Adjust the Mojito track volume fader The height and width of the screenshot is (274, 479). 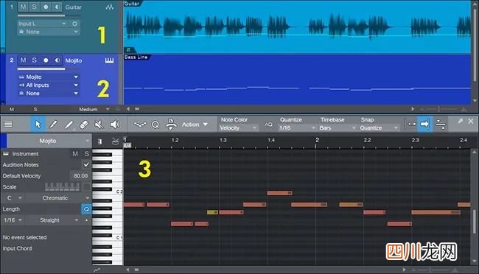[49, 68]
